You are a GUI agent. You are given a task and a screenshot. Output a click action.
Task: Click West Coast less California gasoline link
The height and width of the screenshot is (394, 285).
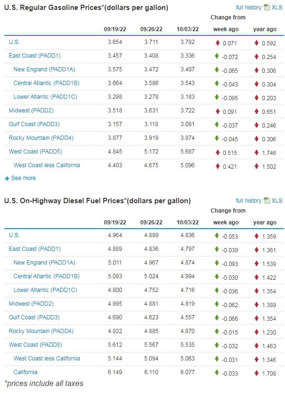tap(46, 165)
